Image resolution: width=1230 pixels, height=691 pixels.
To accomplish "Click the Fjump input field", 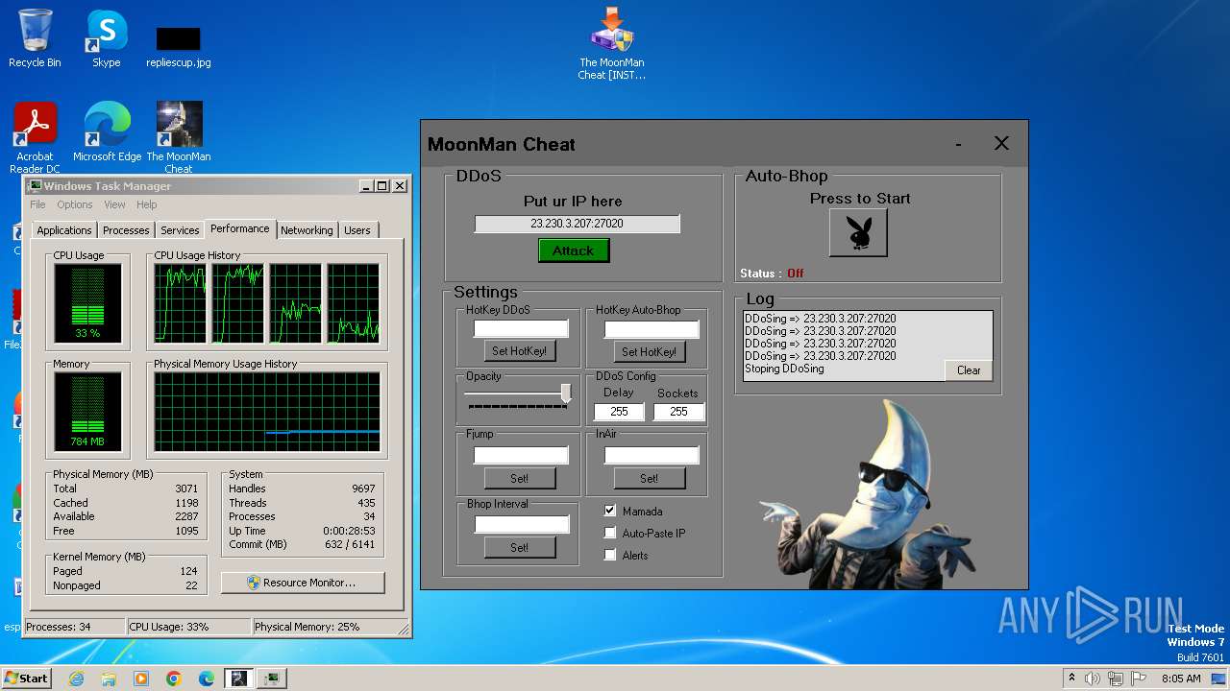I will coord(521,455).
